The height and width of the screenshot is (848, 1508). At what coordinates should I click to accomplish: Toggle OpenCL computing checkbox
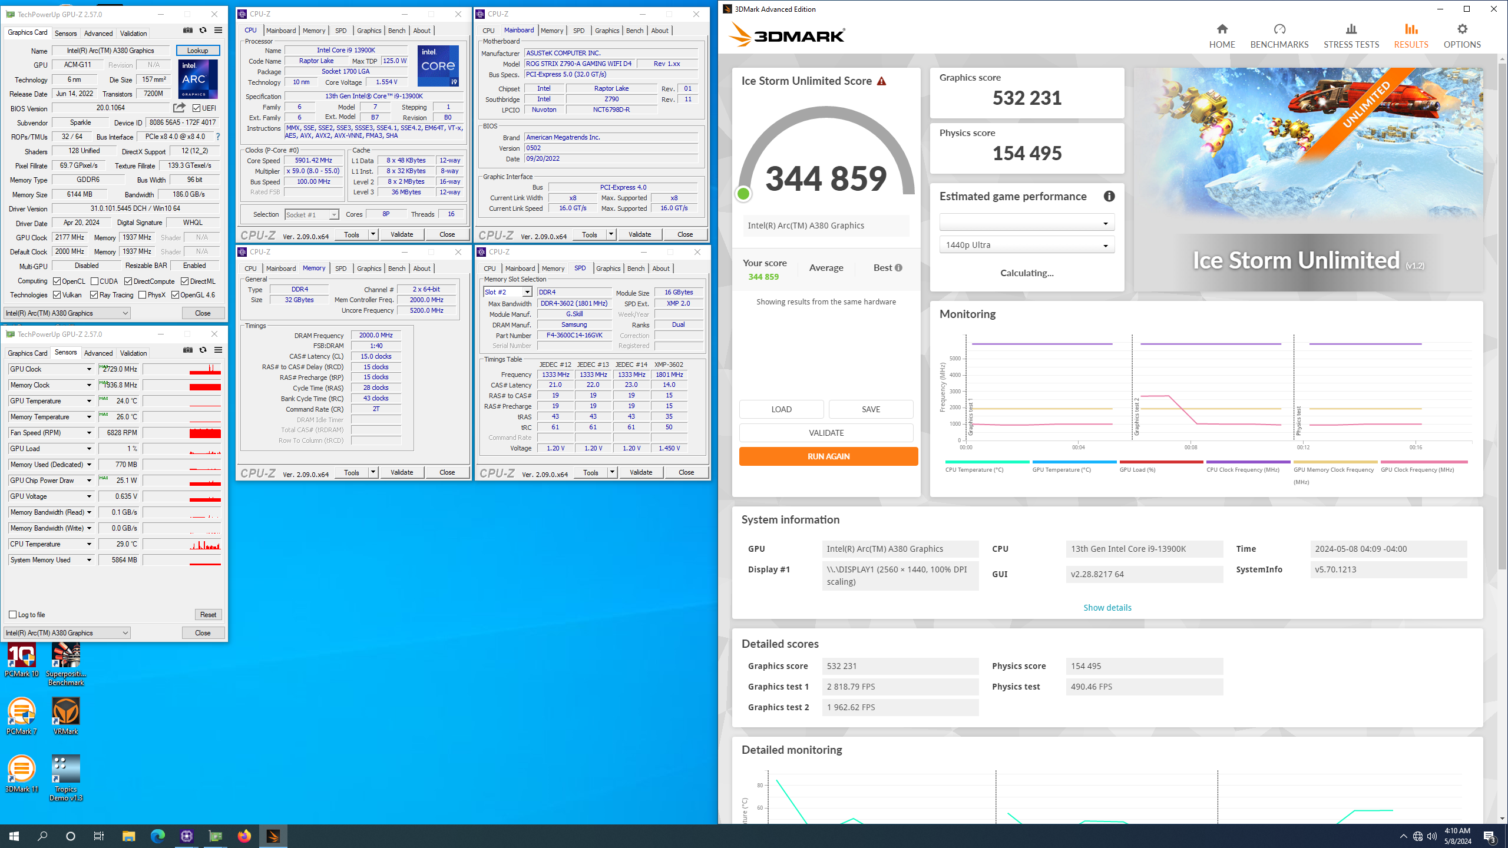point(57,281)
